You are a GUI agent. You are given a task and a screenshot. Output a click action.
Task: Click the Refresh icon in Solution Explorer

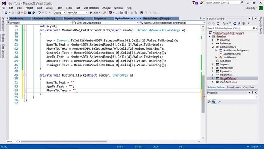click(235, 24)
